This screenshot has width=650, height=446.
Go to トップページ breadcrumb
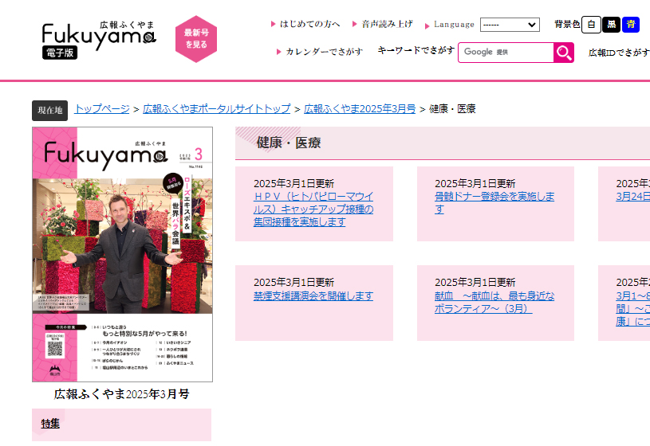tap(102, 109)
